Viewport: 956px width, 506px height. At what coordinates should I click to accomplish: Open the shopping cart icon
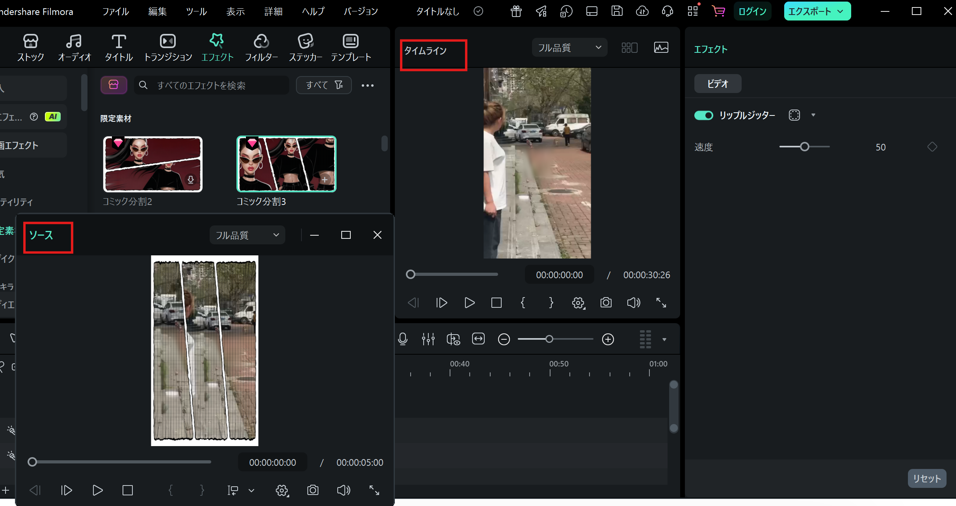718,11
